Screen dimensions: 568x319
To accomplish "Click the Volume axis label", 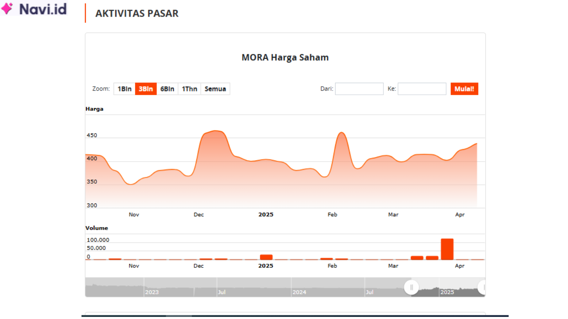I will 96,228.
